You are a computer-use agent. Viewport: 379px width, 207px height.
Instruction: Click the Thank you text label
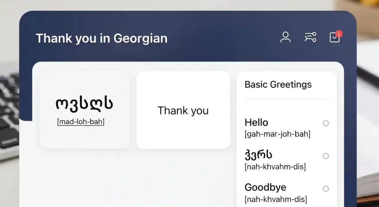[x=183, y=110]
